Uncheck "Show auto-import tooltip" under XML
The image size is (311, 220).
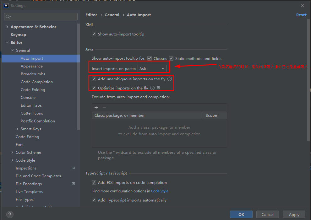click(94, 34)
